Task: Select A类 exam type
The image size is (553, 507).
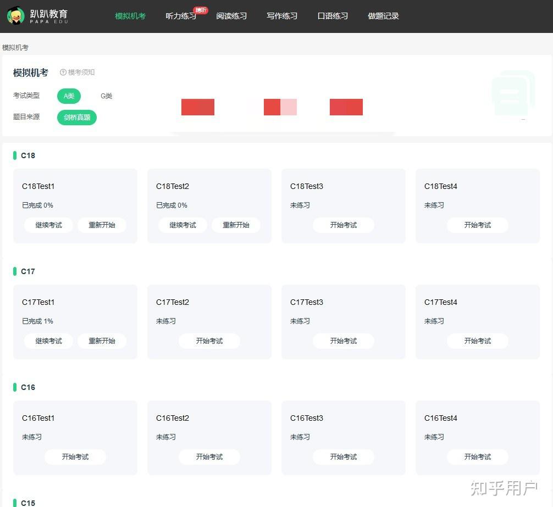Action: [x=69, y=96]
